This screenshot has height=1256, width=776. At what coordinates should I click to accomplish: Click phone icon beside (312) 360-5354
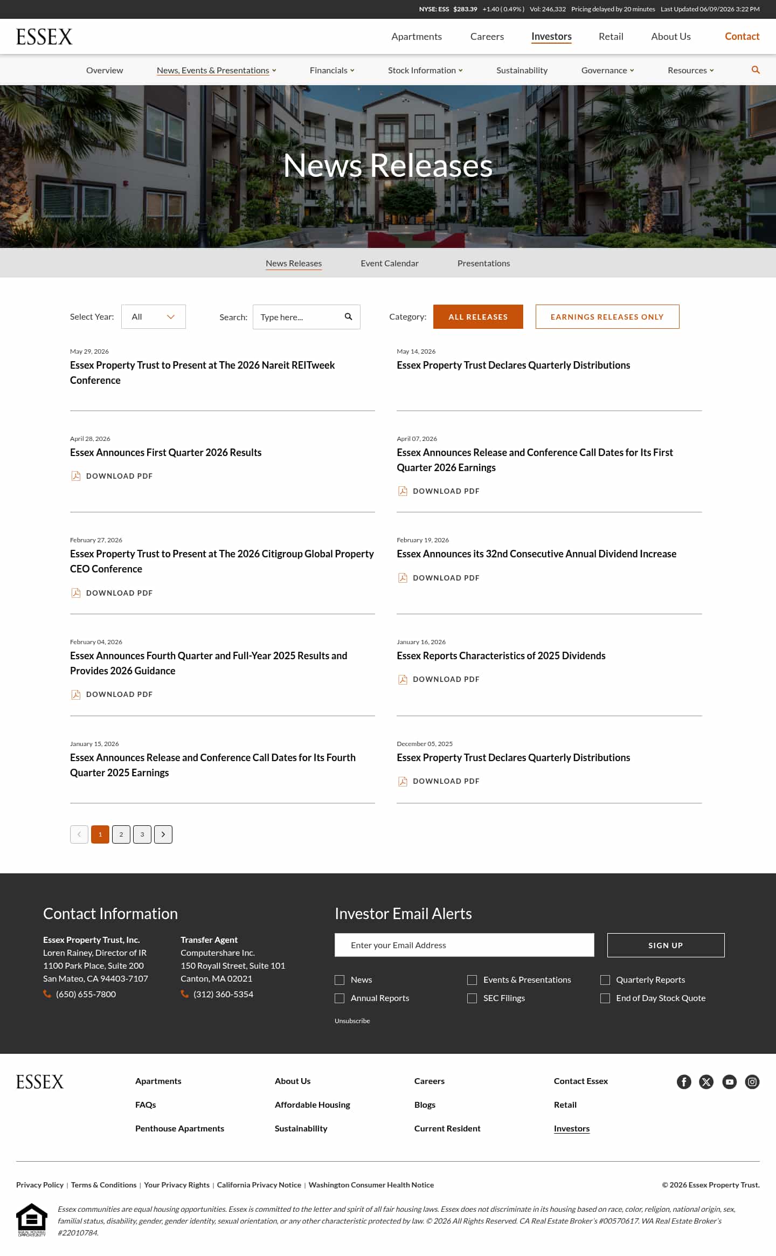[x=185, y=994]
